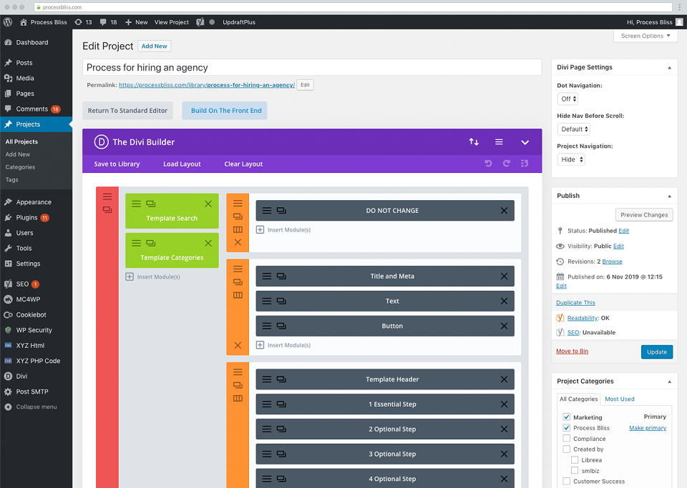Remove the DO NOT CHANGE module
The width and height of the screenshot is (687, 488).
click(x=505, y=211)
